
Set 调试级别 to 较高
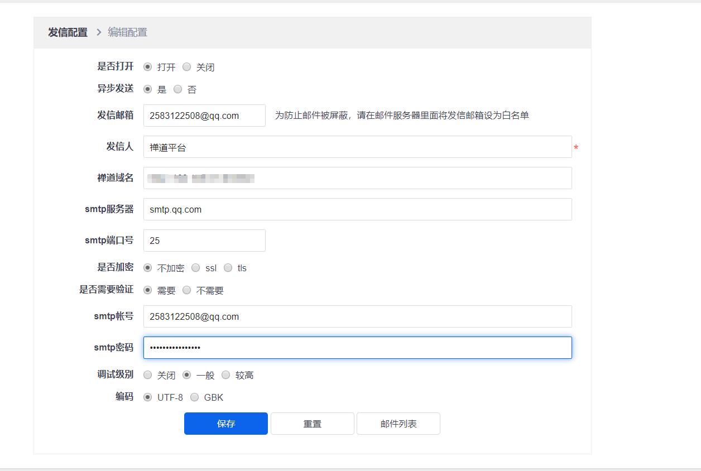tap(226, 375)
